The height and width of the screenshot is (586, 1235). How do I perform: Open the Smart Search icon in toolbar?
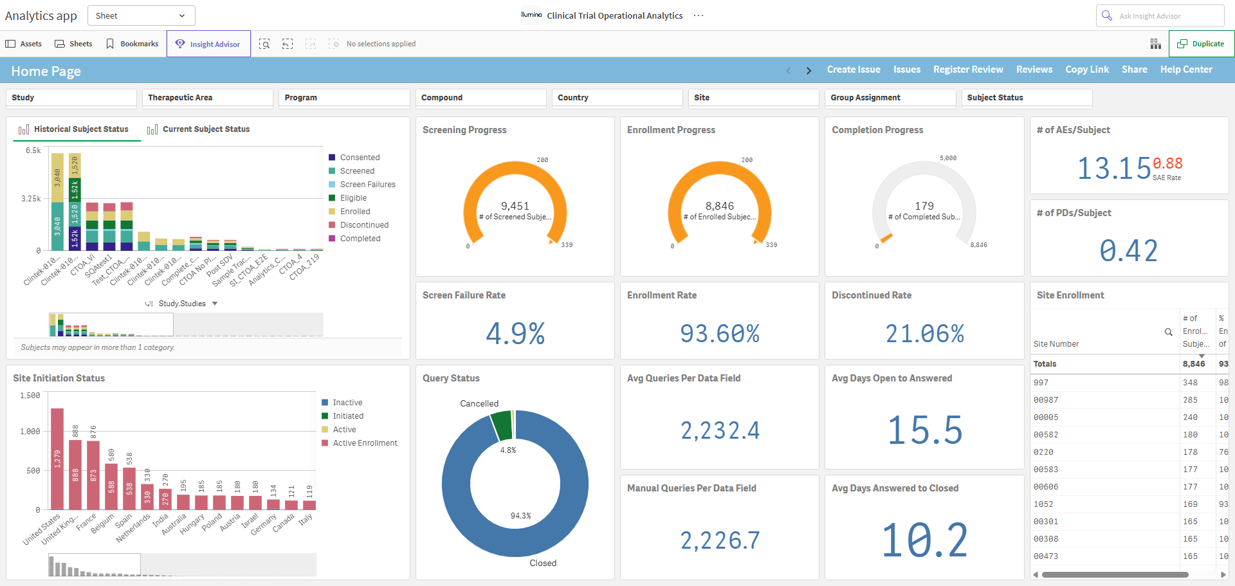point(264,44)
